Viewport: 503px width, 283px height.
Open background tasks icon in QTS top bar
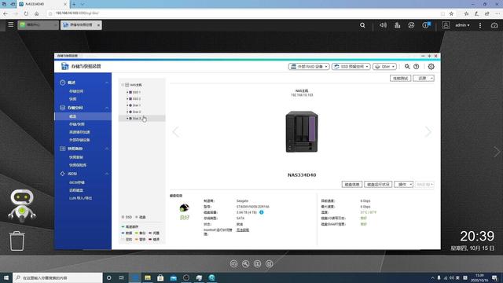click(398, 25)
